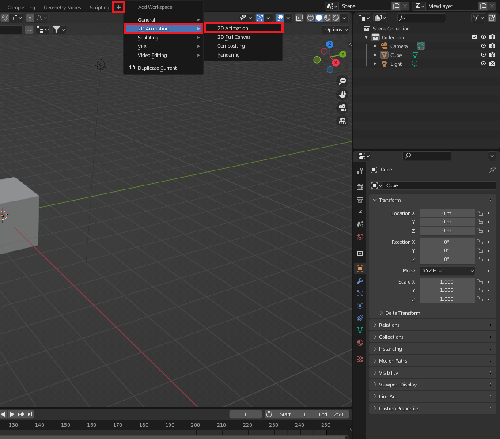The width and height of the screenshot is (500, 439).
Task: Expand the Cube tree item
Action: [375, 55]
